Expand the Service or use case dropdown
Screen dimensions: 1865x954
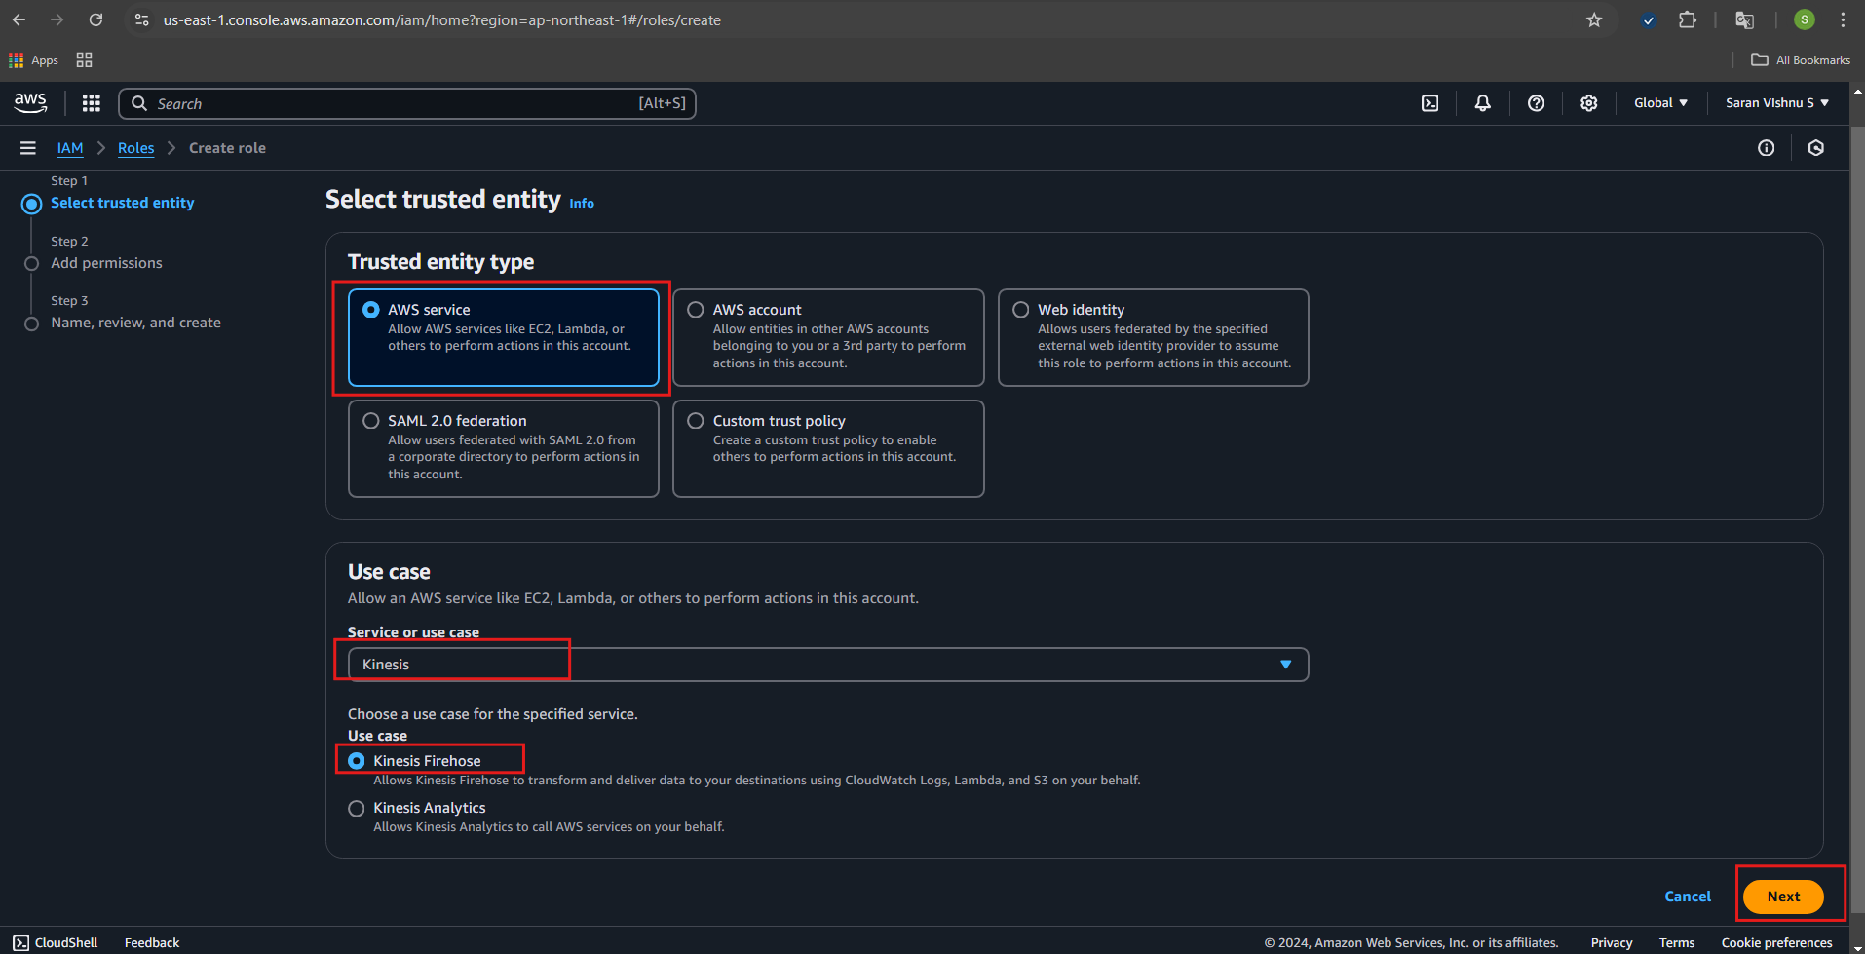(x=827, y=665)
